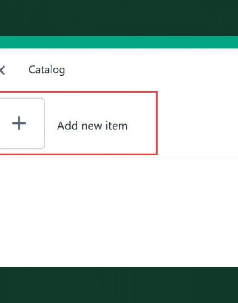
Task: Click the plus icon to add item
Action: [19, 123]
